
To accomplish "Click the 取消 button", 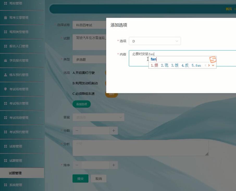I will coord(98,179).
